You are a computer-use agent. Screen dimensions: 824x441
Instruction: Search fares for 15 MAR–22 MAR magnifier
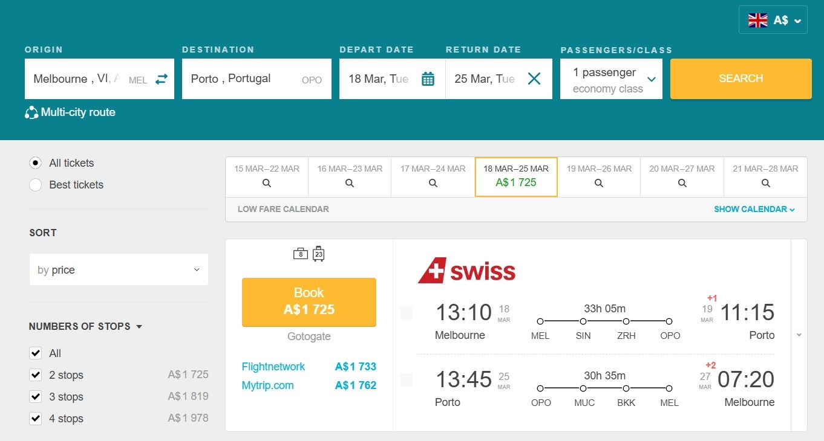point(267,183)
